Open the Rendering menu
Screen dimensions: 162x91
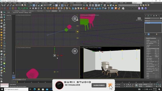pos(52,3)
